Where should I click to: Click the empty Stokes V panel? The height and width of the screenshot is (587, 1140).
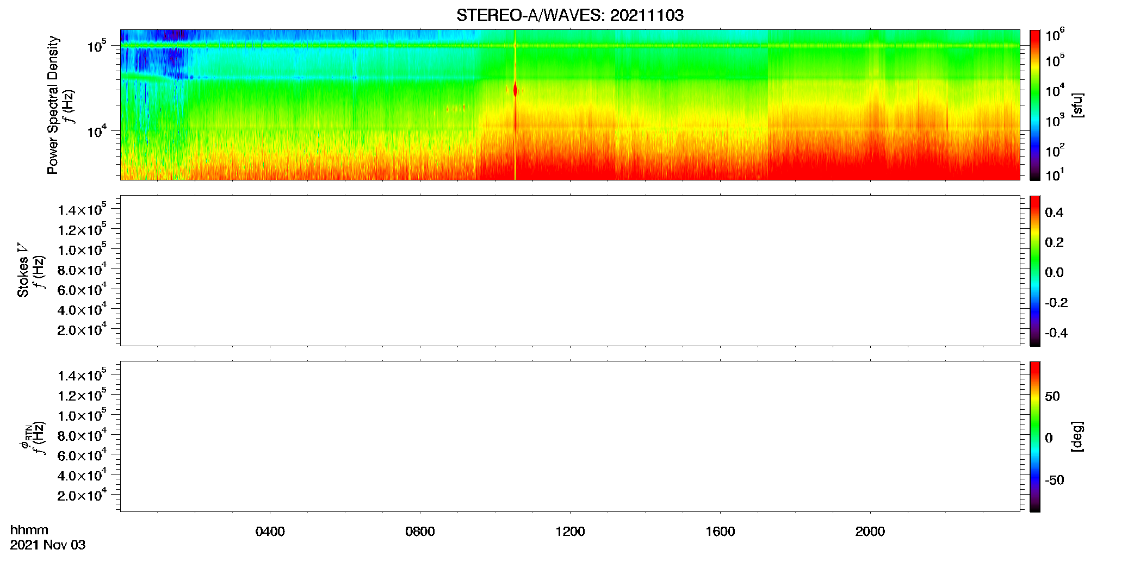[x=570, y=271]
